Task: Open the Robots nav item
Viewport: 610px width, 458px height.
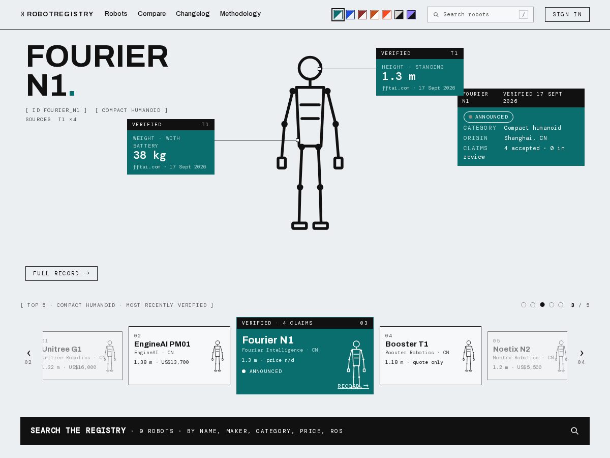Action: [116, 14]
